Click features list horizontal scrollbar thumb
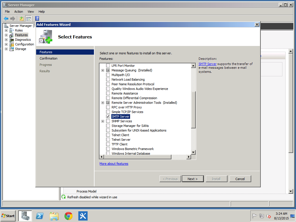Viewport: 296px width, 222px height. 137,157
